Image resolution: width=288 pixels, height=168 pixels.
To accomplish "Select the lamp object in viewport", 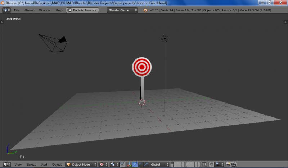I will [165, 39].
